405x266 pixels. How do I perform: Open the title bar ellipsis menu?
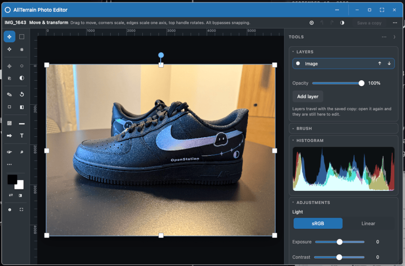337,10
